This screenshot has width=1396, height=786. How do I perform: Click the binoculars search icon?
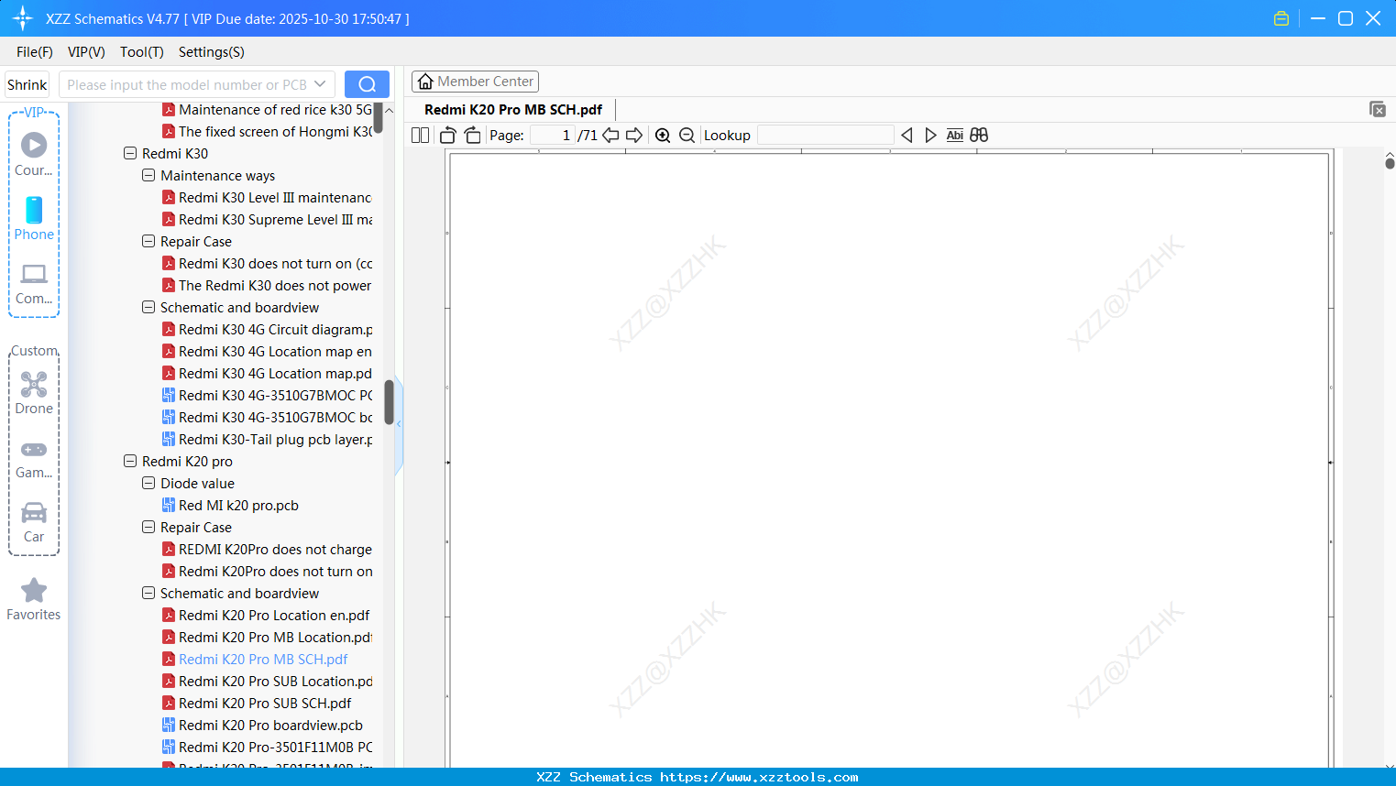click(979, 136)
